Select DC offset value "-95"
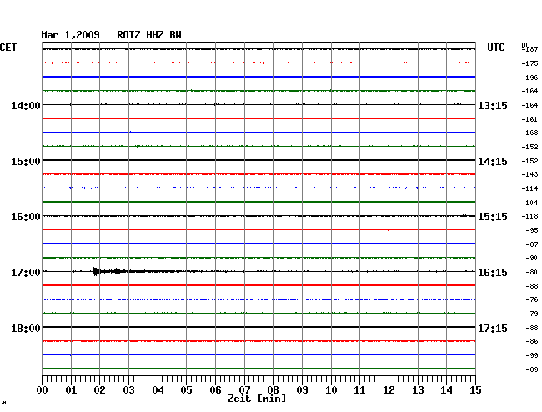This screenshot has height=412, width=542. tap(532, 230)
